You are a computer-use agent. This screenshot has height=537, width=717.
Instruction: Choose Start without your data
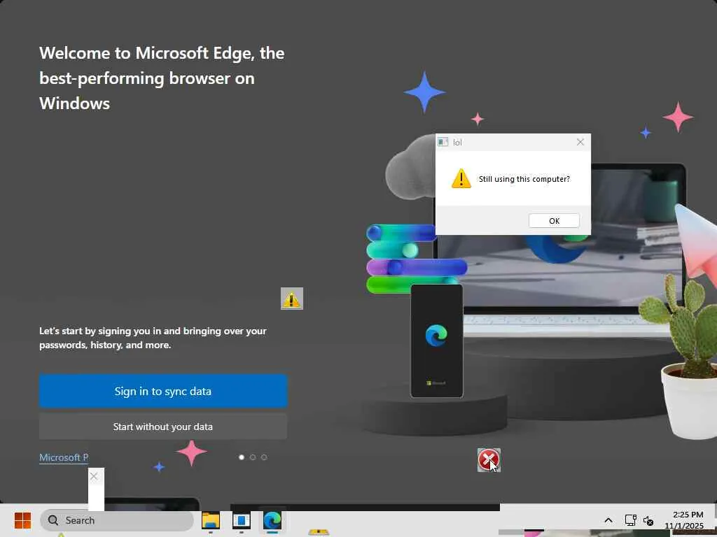162,427
